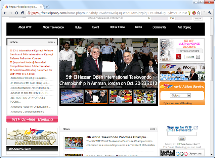Open the News menu item
Viewport: 215px width, 158px height.
(x=138, y=27)
